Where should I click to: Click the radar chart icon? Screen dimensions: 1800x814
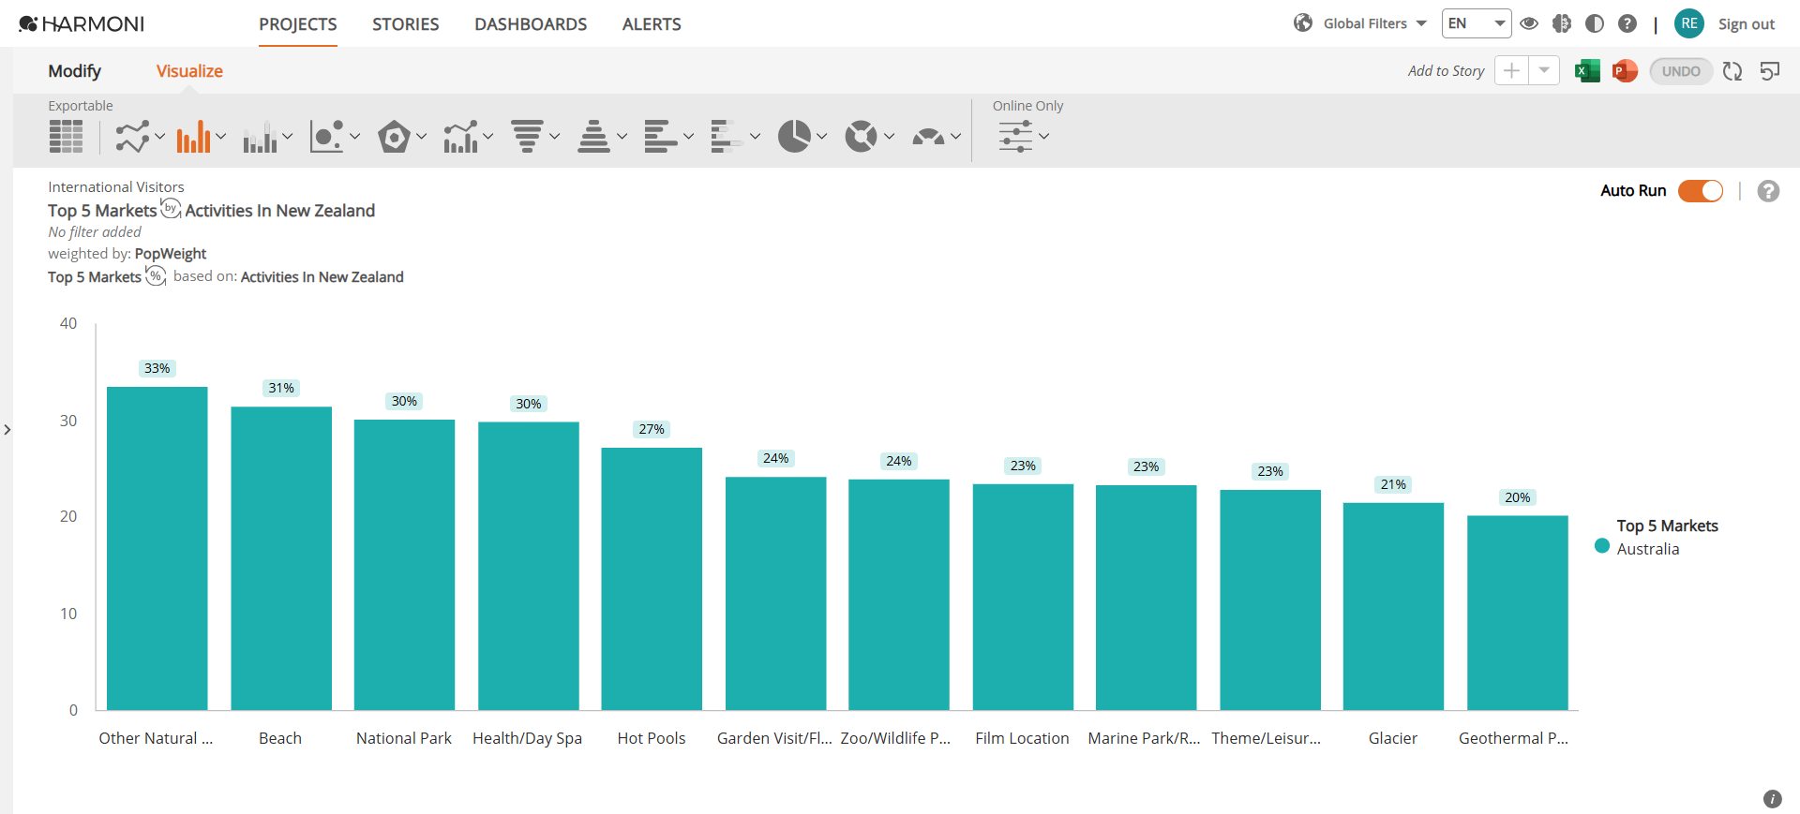click(394, 137)
